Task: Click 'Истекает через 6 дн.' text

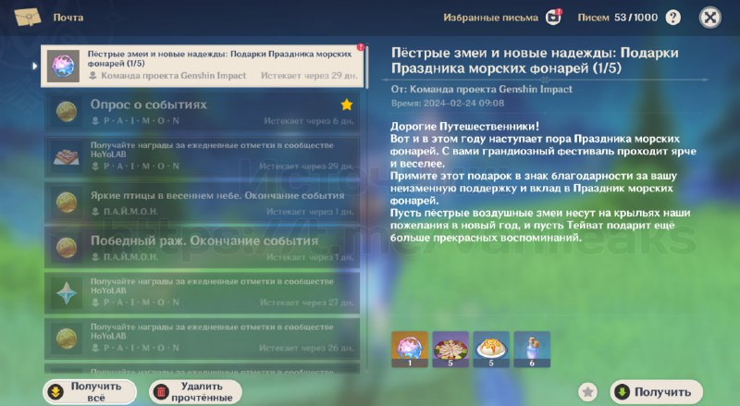Action: (x=309, y=121)
